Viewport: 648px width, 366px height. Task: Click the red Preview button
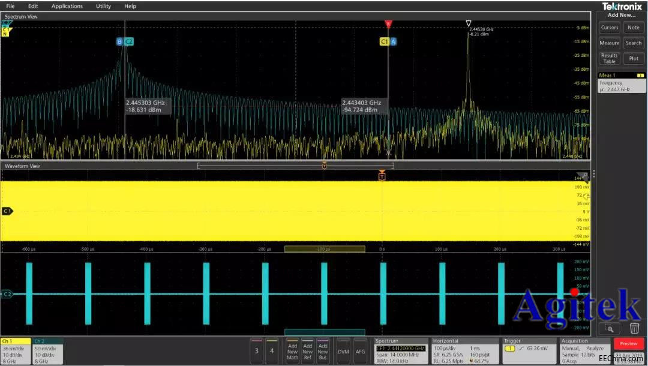[629, 344]
